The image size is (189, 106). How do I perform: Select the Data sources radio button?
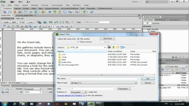coord(78,42)
